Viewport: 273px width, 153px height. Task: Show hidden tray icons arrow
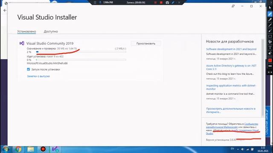238,149
